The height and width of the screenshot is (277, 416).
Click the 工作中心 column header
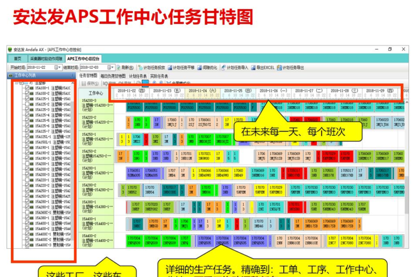(96, 93)
